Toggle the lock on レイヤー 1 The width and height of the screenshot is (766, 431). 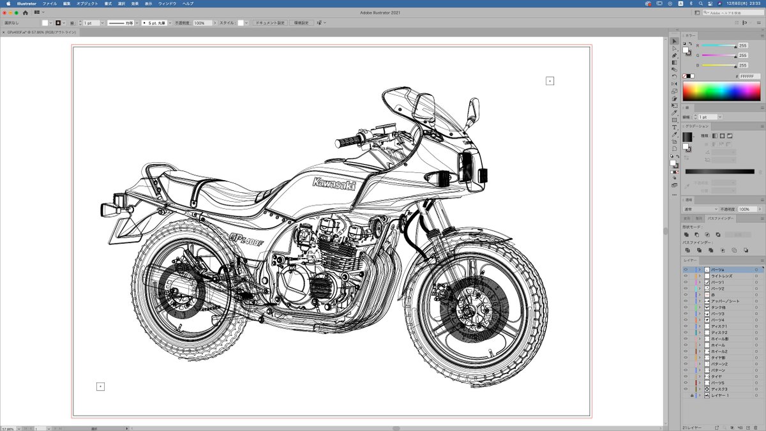click(x=692, y=395)
